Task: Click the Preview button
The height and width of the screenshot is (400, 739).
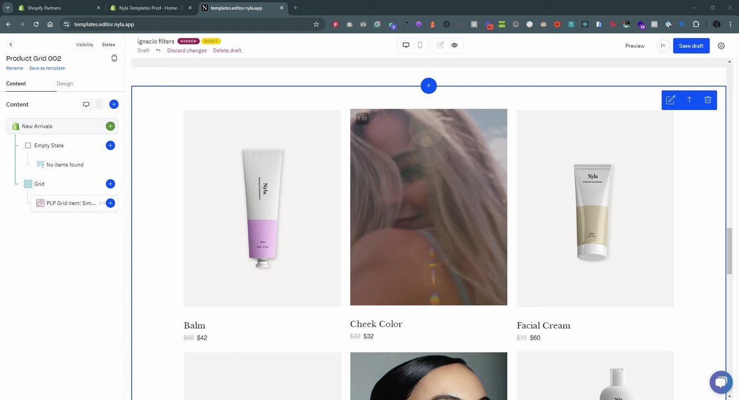Action: pos(634,46)
